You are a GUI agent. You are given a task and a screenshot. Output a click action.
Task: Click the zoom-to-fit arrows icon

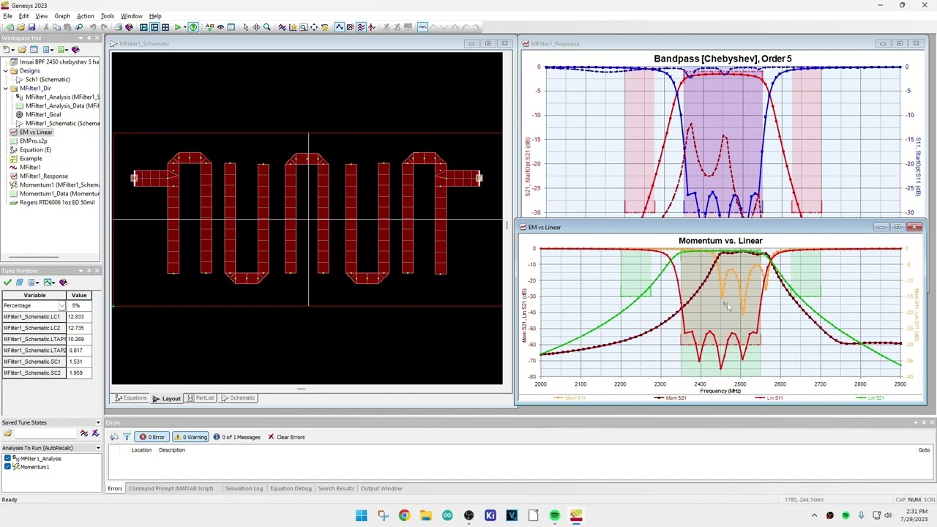314,27
